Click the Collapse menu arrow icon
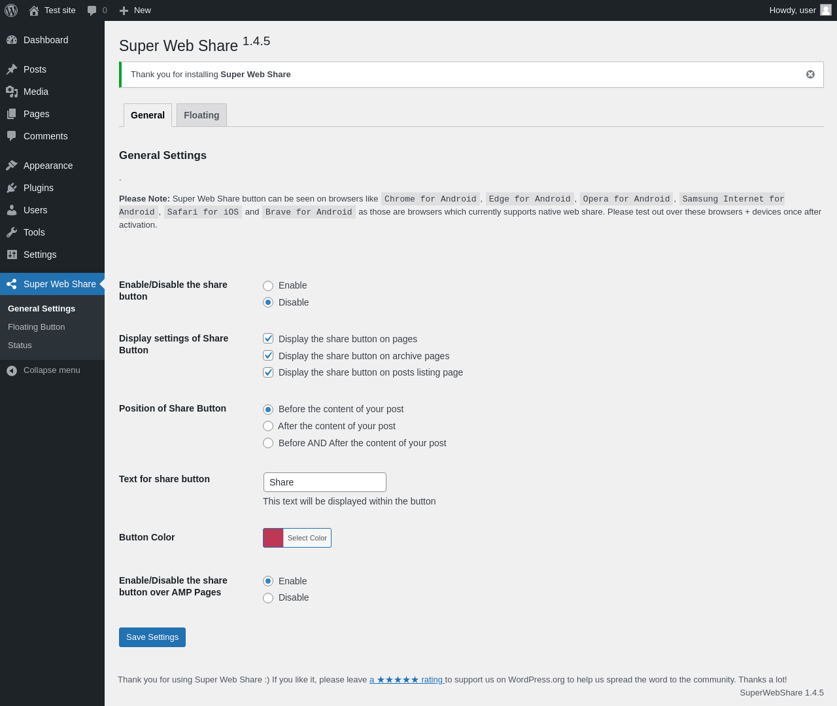837x706 pixels. point(12,371)
